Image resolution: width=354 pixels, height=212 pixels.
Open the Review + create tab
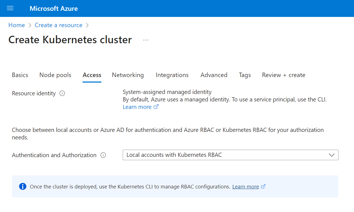(x=283, y=75)
